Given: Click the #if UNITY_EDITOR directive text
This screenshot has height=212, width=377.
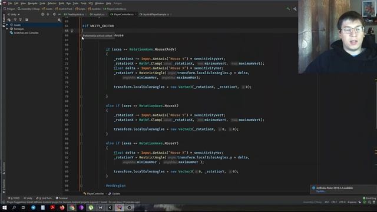Looking at the screenshot, I should (98, 26).
